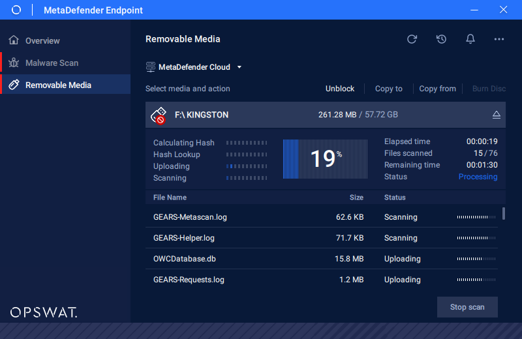The width and height of the screenshot is (522, 339).
Task: Click the Scanning stage progress indicator
Action: 247,178
